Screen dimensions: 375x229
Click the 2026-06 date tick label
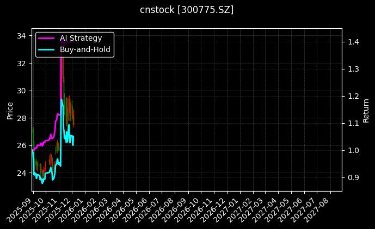(137, 208)
